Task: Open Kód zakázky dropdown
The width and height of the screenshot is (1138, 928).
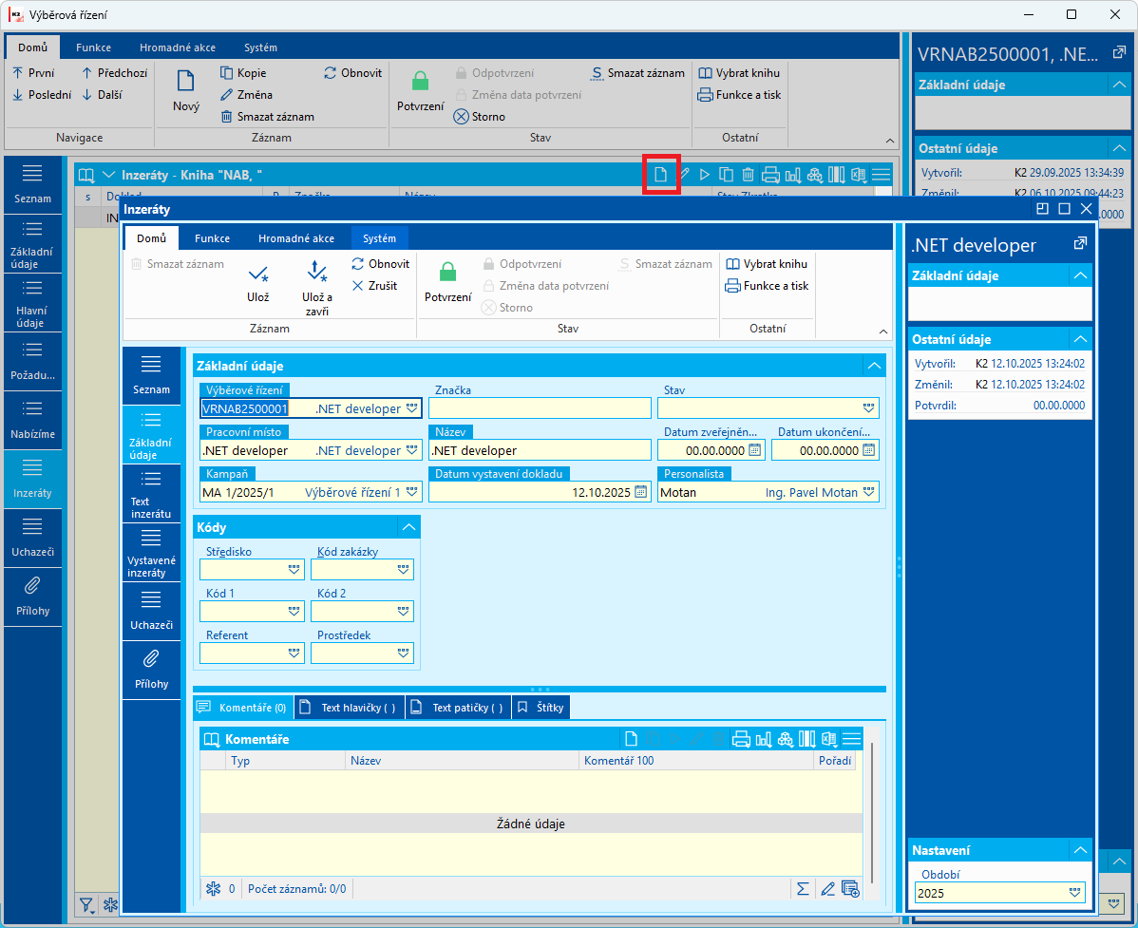Action: click(404, 570)
